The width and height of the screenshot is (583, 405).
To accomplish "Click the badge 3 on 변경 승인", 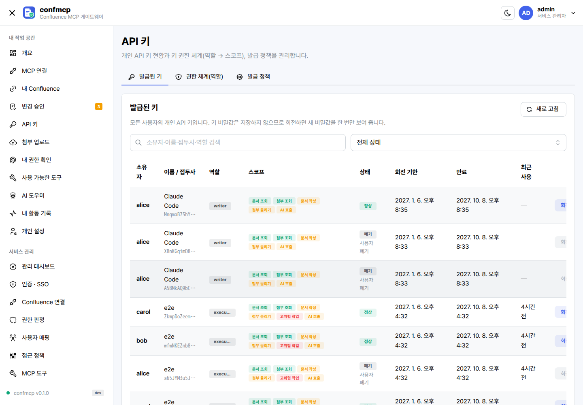I will click(x=99, y=107).
